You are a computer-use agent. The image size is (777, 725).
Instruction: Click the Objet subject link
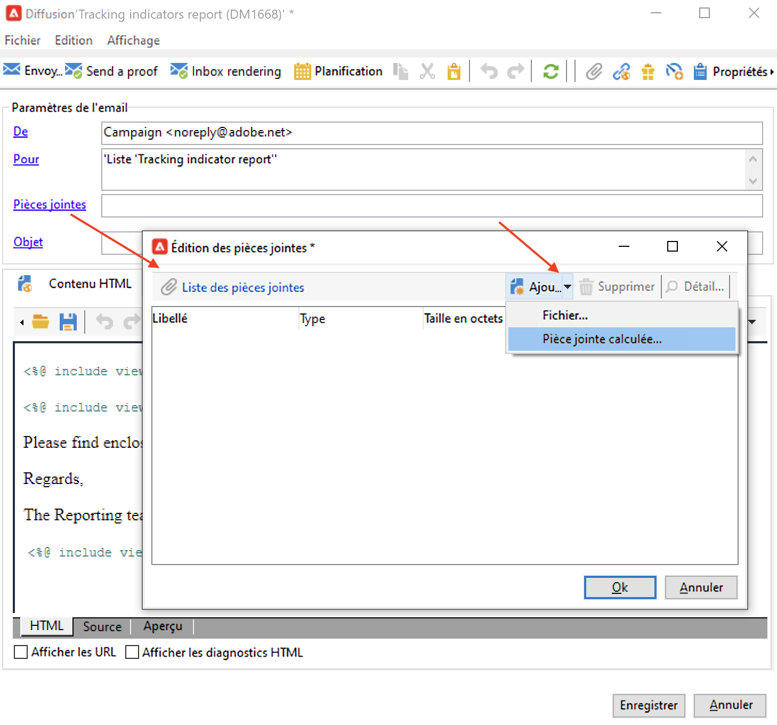pyautogui.click(x=28, y=241)
